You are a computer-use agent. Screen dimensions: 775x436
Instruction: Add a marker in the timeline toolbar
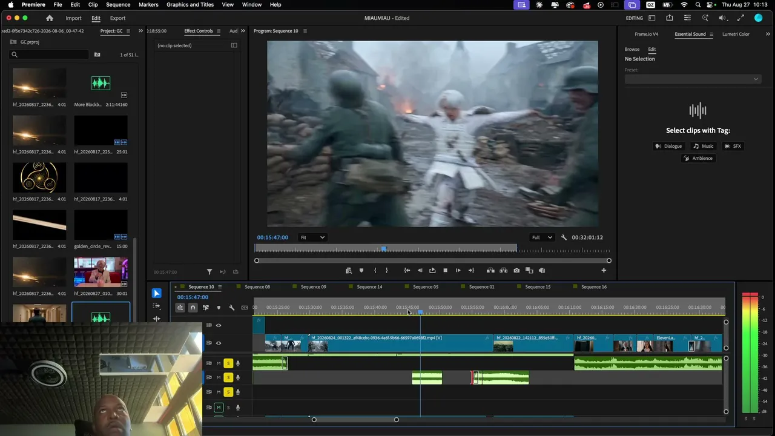pos(219,308)
